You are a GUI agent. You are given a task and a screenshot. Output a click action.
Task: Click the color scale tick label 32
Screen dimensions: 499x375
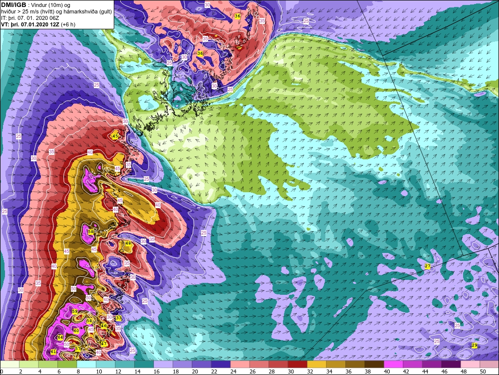[310, 372]
